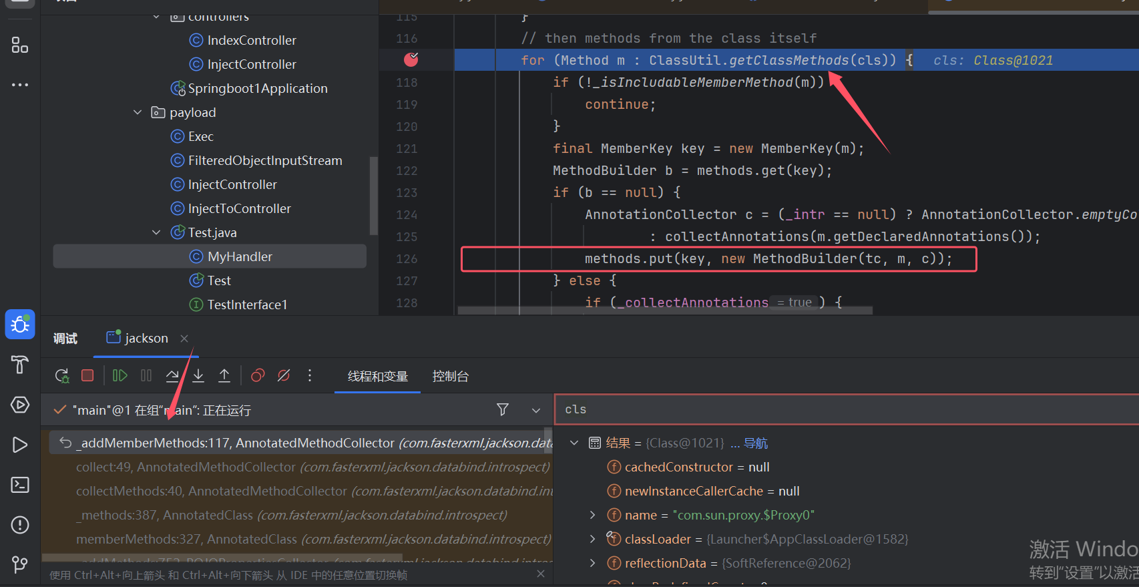Stop the debug session
This screenshot has height=587, width=1139.
point(87,375)
